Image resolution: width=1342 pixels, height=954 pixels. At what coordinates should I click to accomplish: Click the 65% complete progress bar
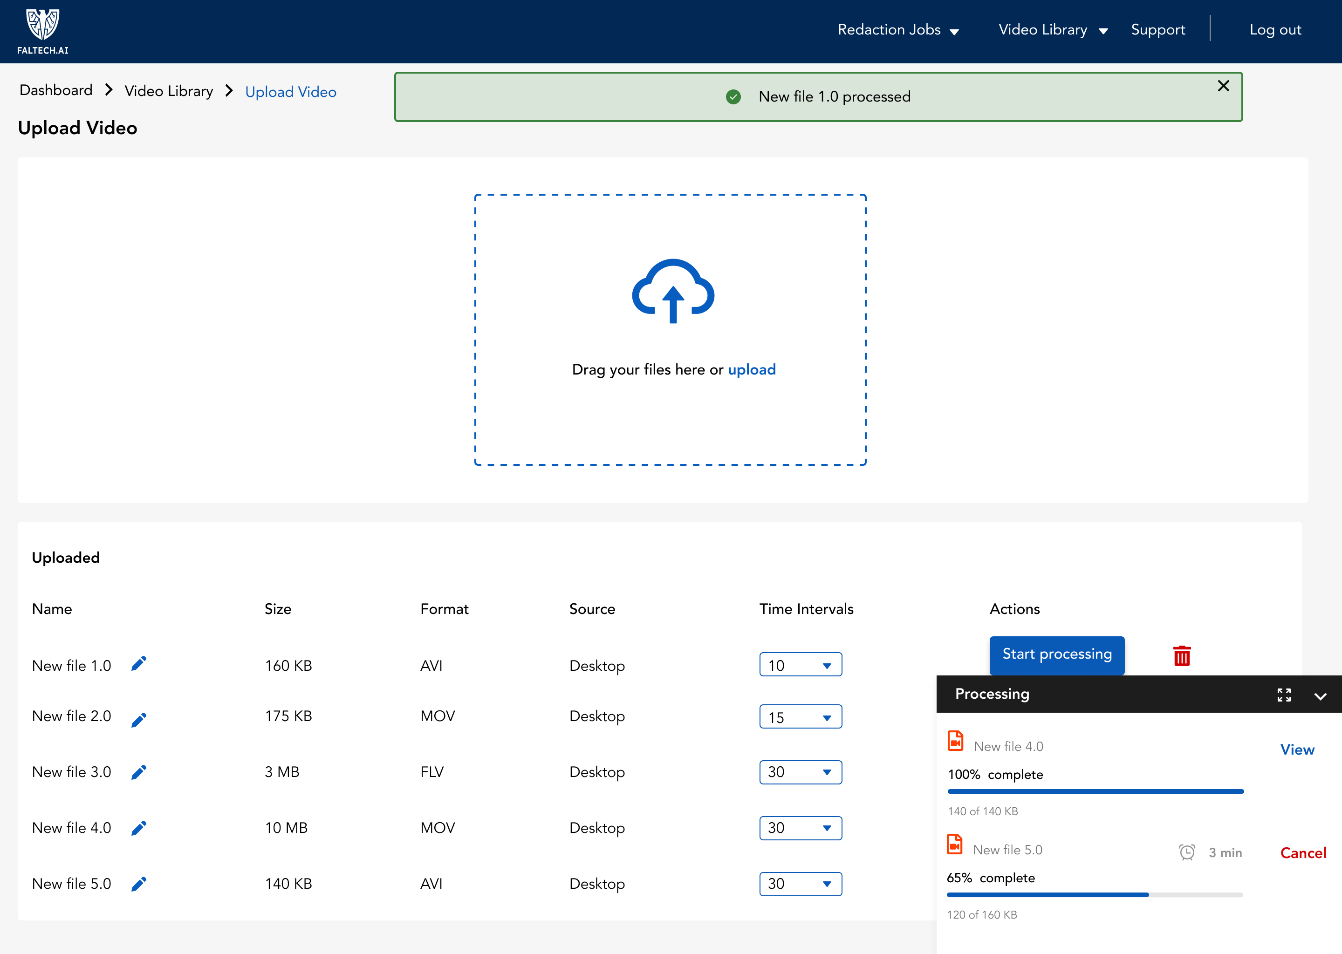[x=1095, y=895]
